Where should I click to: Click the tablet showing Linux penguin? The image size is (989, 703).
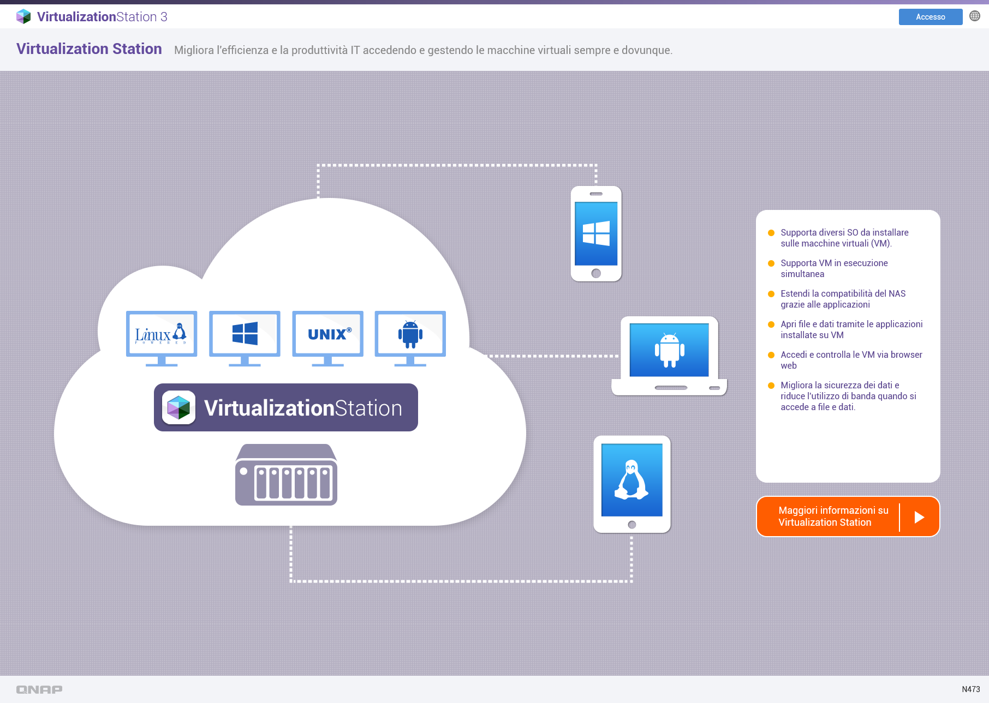(x=632, y=484)
